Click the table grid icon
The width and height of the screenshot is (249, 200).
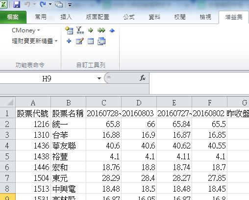pyautogui.click(x=91, y=41)
